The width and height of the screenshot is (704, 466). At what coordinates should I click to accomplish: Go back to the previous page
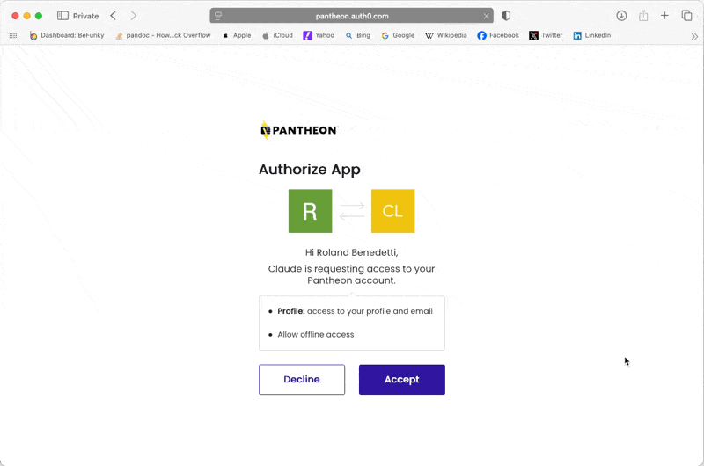coord(114,16)
